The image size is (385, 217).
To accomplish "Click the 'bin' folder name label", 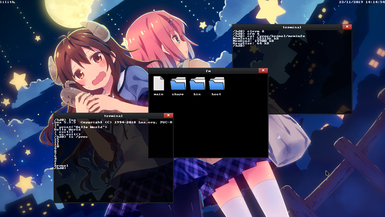I will [197, 94].
